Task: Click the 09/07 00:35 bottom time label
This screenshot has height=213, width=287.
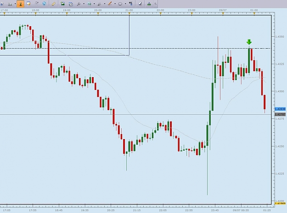Action: tap(241, 210)
